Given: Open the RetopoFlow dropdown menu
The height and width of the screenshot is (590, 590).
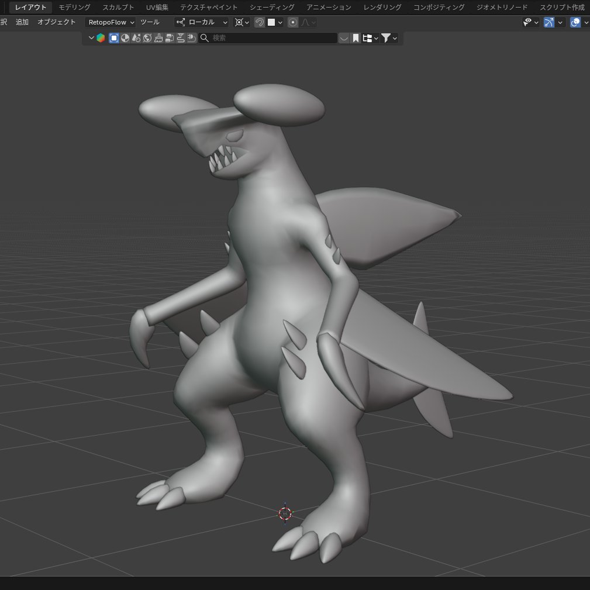Looking at the screenshot, I should tap(111, 22).
